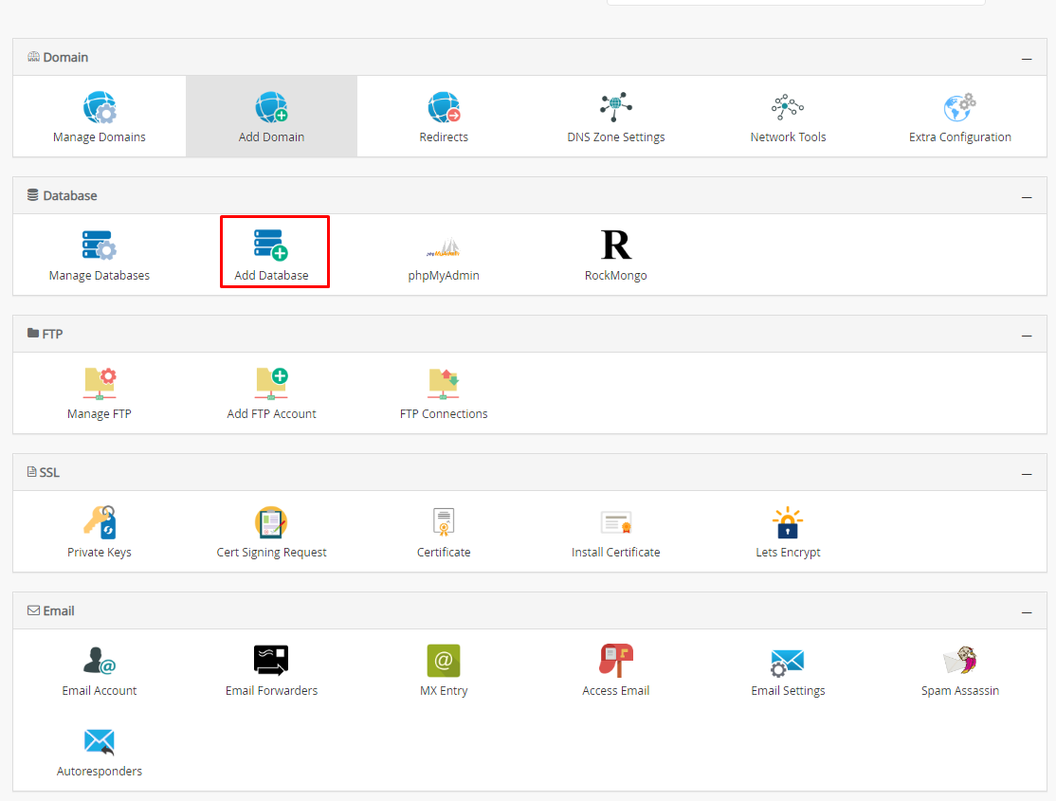Collapse the Database section
1056x801 pixels.
[x=1027, y=197]
